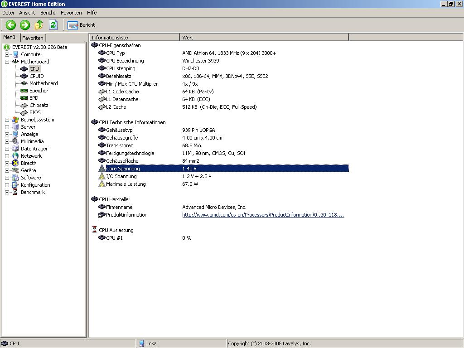Select the EVEREST v2.00.226 Beta root item
The image size is (464, 348).
40,47
